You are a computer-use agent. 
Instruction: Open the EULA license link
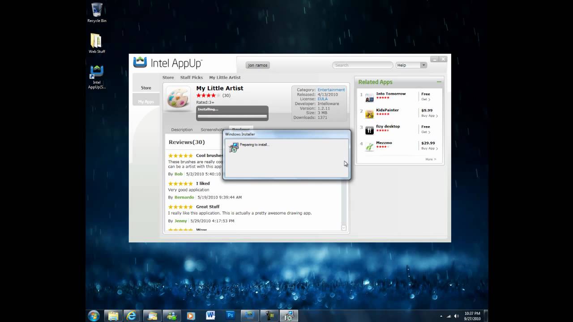[x=323, y=99]
